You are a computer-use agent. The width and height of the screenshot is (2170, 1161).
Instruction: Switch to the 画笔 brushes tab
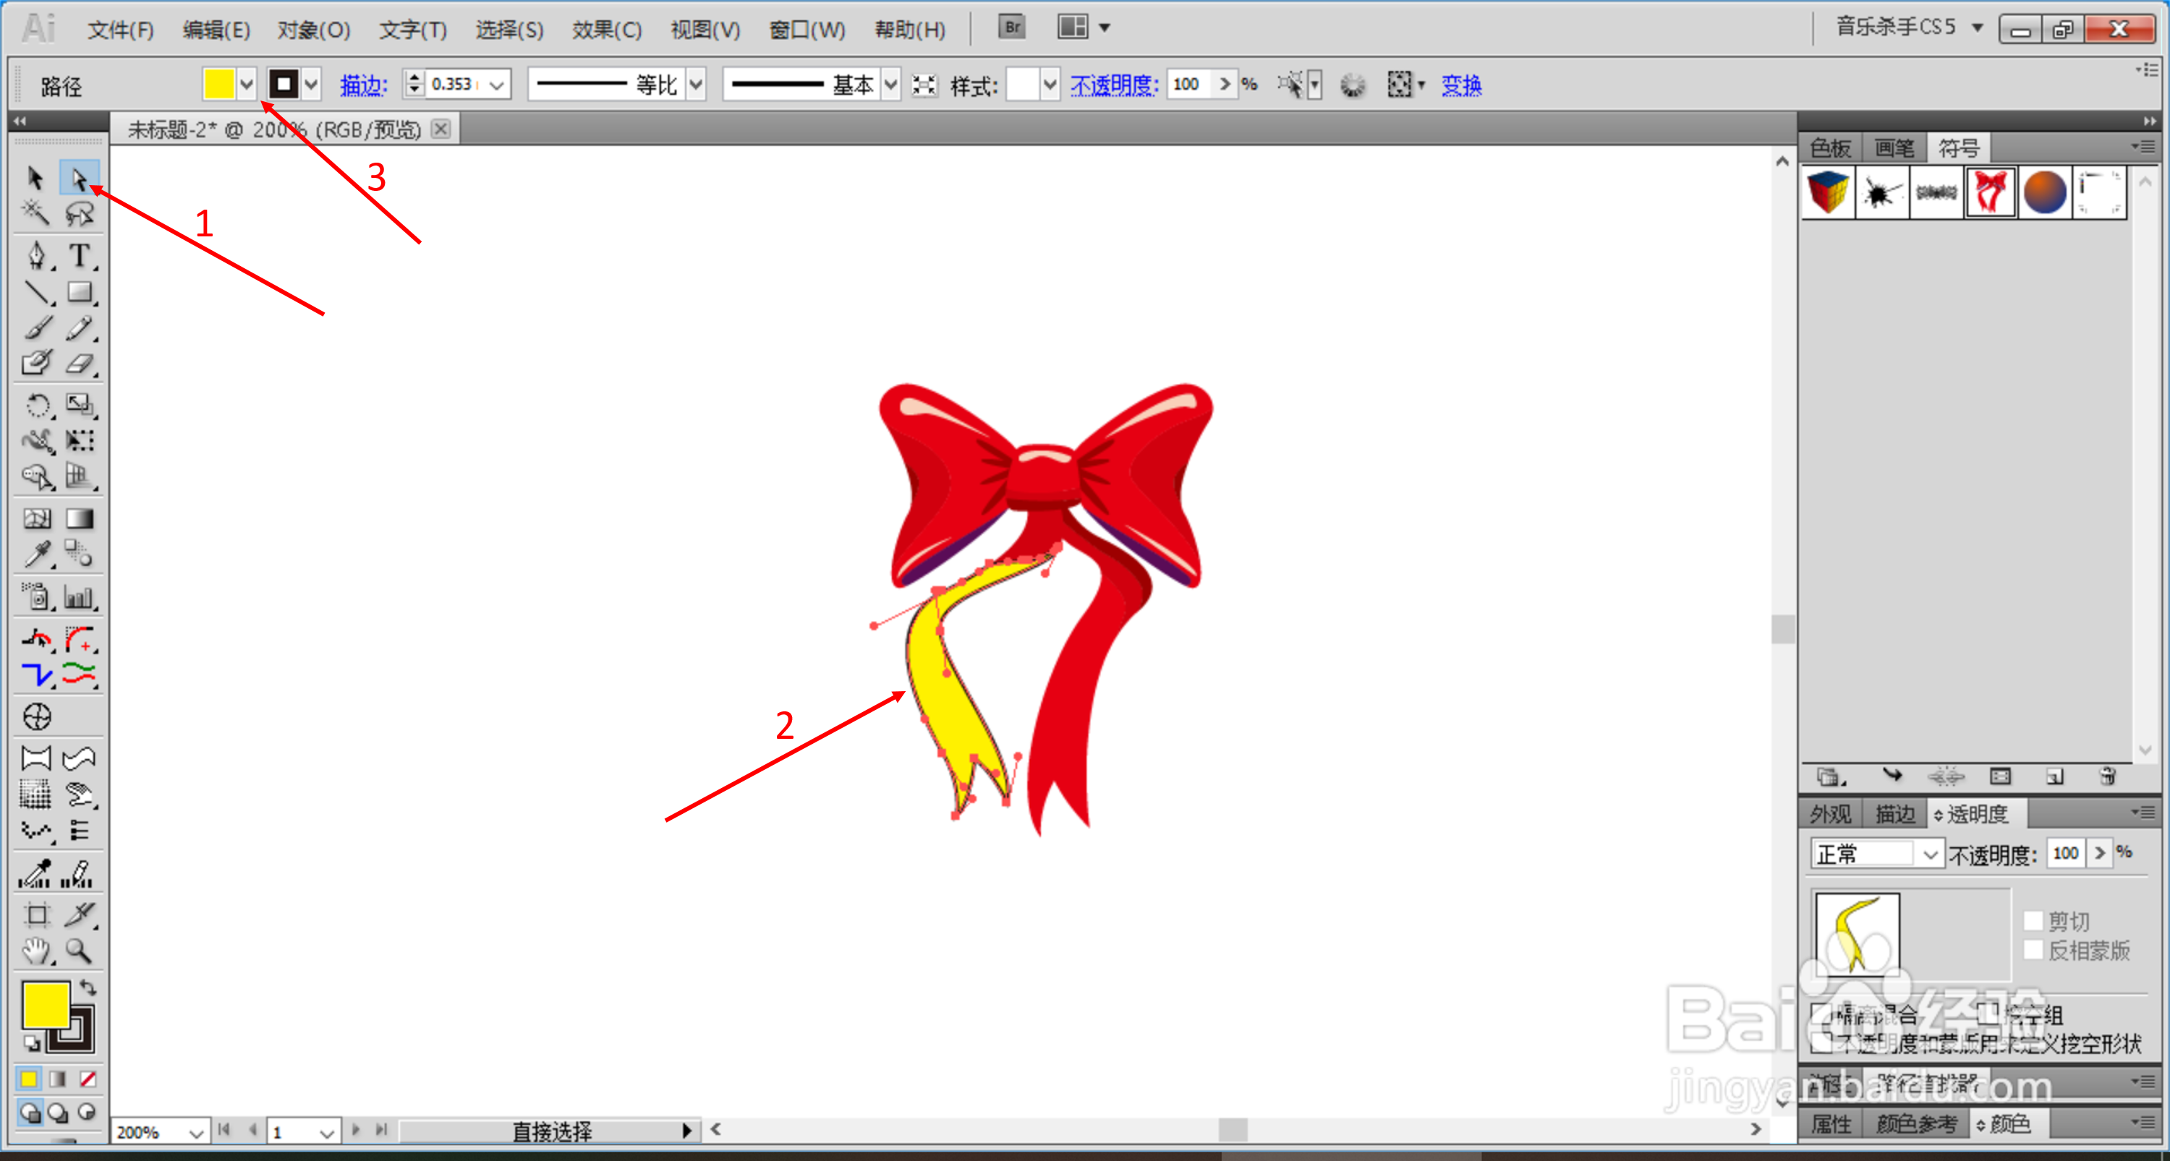pyautogui.click(x=1894, y=148)
